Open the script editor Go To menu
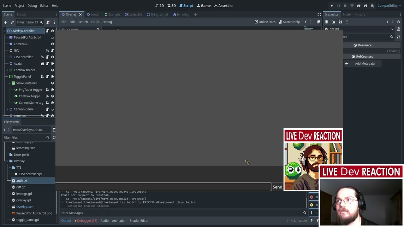The width and height of the screenshot is (404, 227). click(95, 22)
